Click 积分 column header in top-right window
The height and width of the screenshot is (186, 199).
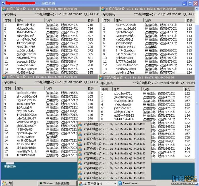pyautogui.click(x=190, y=20)
